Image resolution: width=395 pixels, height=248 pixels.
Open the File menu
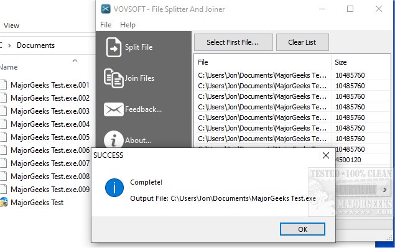pos(106,25)
